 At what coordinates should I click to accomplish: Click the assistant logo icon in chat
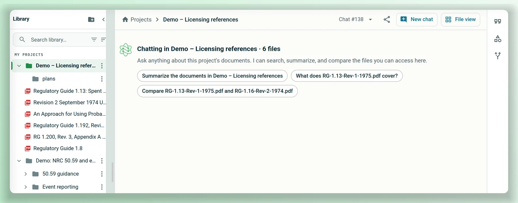[126, 50]
